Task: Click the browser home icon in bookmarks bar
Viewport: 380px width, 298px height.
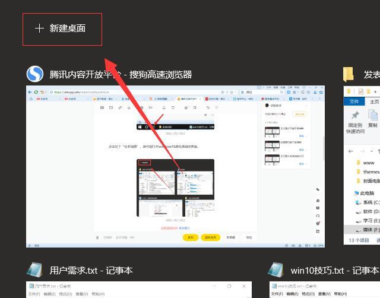Action: pos(31,99)
